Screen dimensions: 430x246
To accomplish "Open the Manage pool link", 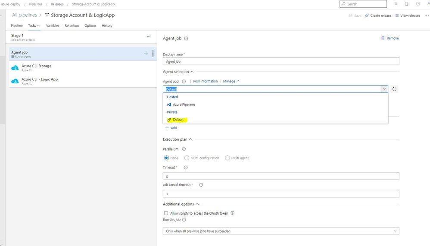I will pos(231,81).
